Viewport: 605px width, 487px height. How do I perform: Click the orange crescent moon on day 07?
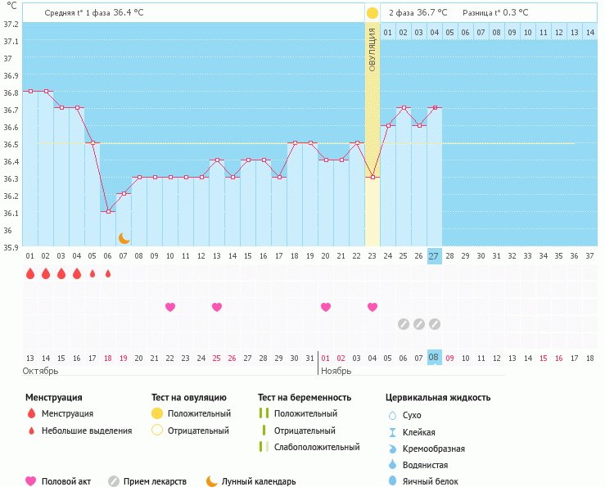(x=124, y=238)
